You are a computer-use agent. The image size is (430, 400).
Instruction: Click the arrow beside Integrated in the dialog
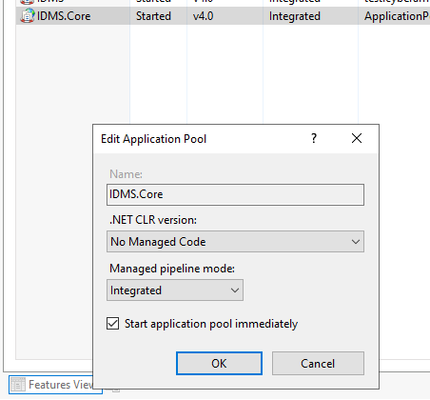(x=235, y=290)
